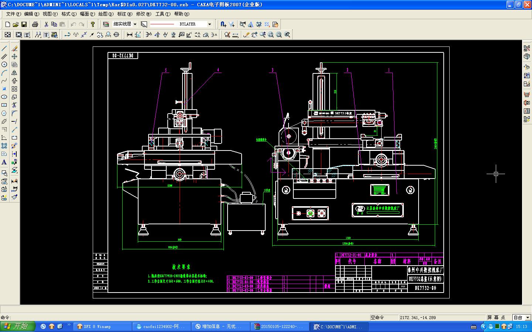Open the 标注 menu
Viewport: 532px width, 332px height.
tap(125, 14)
